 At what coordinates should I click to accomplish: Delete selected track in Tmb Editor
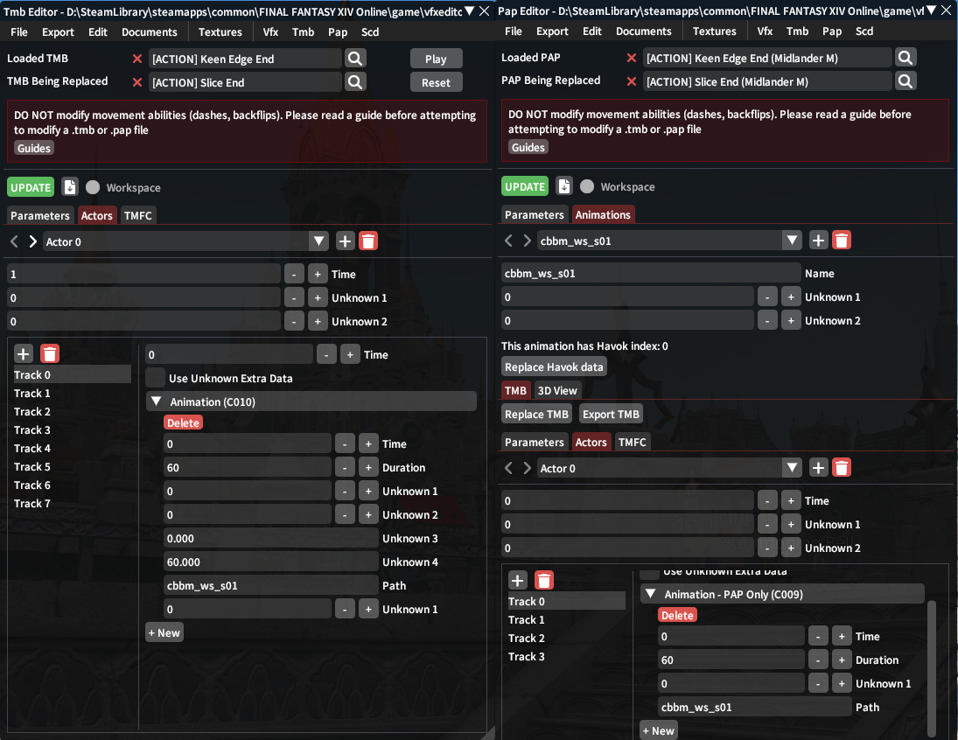point(50,353)
